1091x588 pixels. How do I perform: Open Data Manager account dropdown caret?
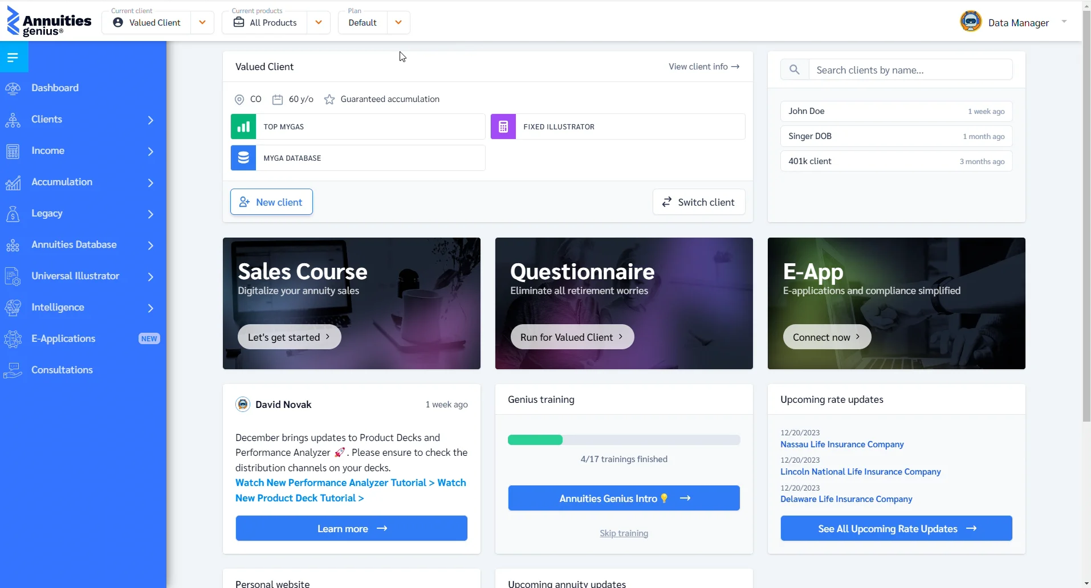tap(1064, 22)
